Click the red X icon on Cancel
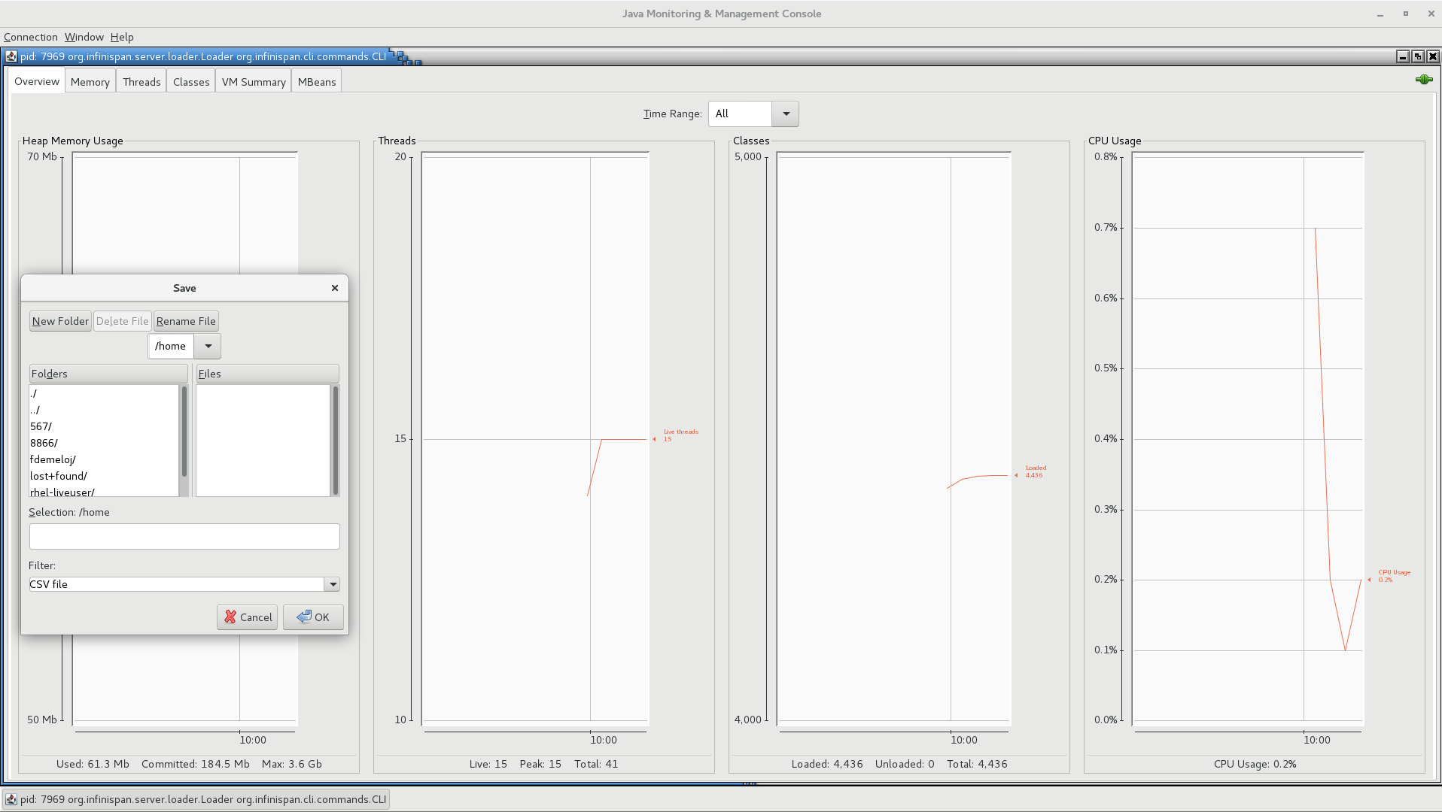The height and width of the screenshot is (812, 1442). pyautogui.click(x=230, y=617)
